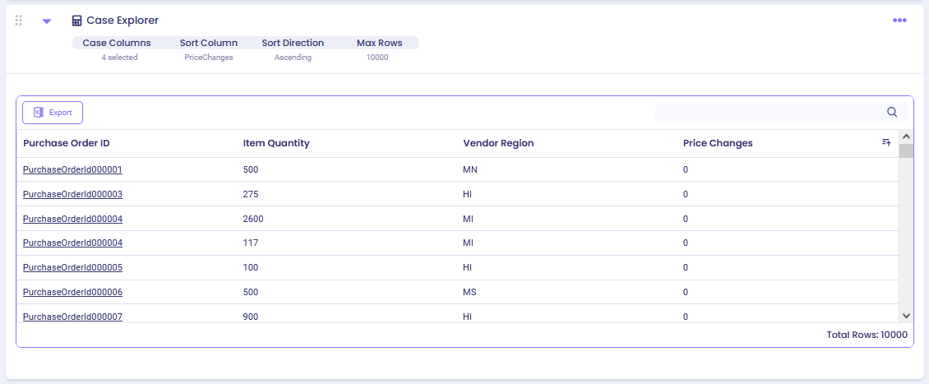Open PurchaseOrderId000003 link
Viewport: 929px width, 384px height.
tap(72, 195)
